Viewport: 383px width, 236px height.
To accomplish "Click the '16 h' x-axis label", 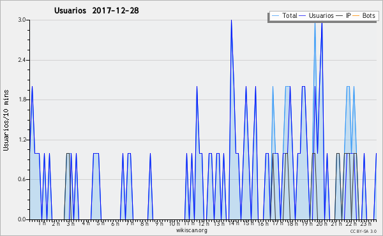I will coord(263,223).
